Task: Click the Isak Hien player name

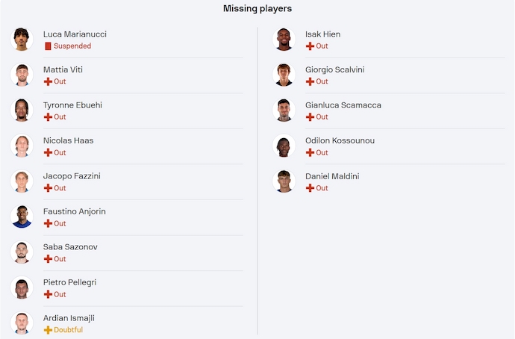Action: (322, 34)
